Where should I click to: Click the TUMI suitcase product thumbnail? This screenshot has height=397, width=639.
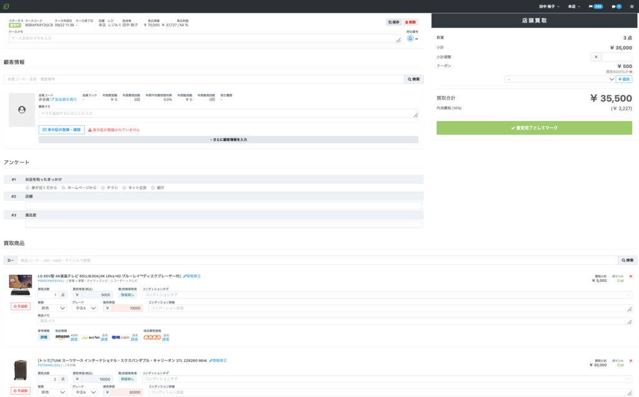coord(21,370)
